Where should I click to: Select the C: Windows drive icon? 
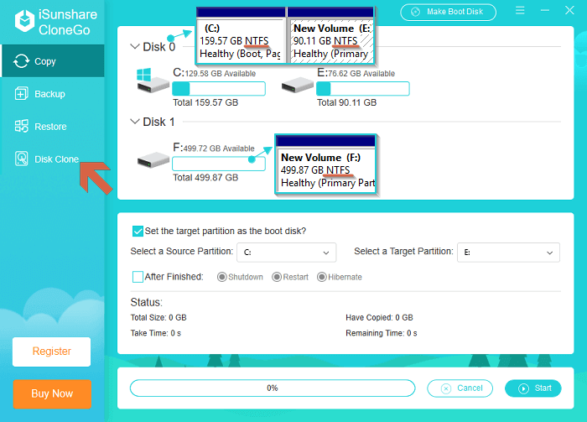pos(153,81)
